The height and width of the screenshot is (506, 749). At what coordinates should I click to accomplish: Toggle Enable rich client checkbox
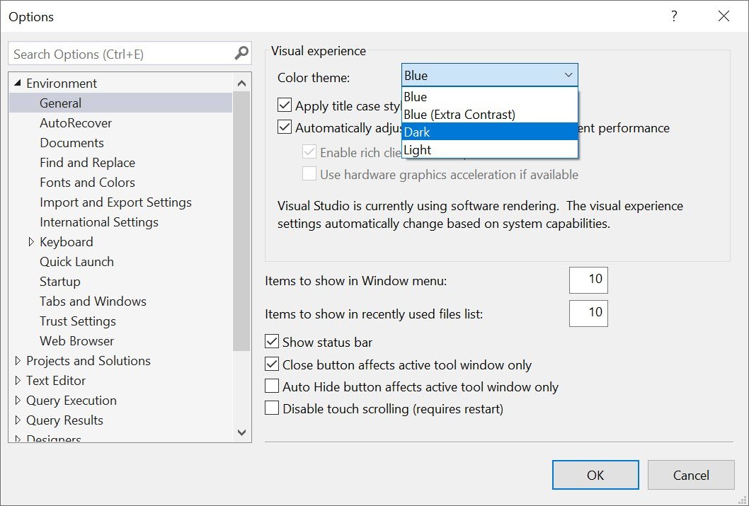[x=309, y=152]
